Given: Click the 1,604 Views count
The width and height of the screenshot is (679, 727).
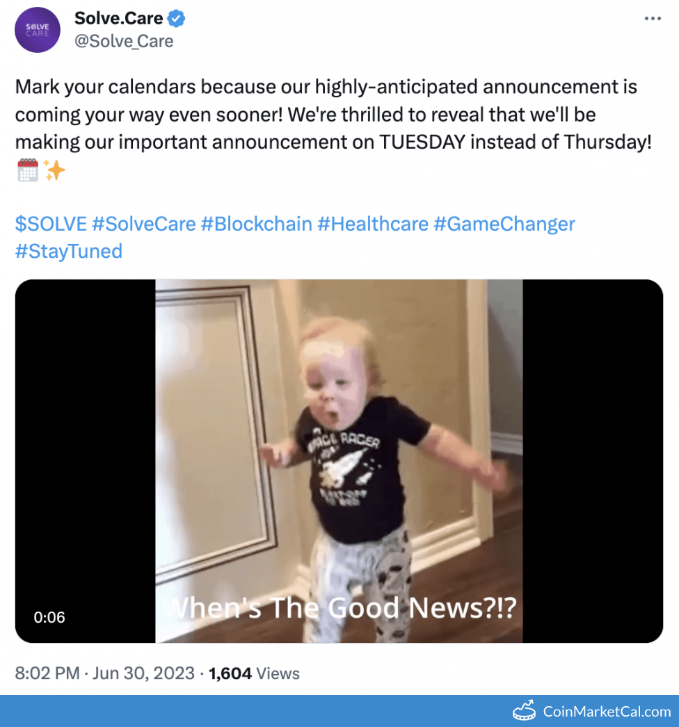Looking at the screenshot, I should [254, 673].
